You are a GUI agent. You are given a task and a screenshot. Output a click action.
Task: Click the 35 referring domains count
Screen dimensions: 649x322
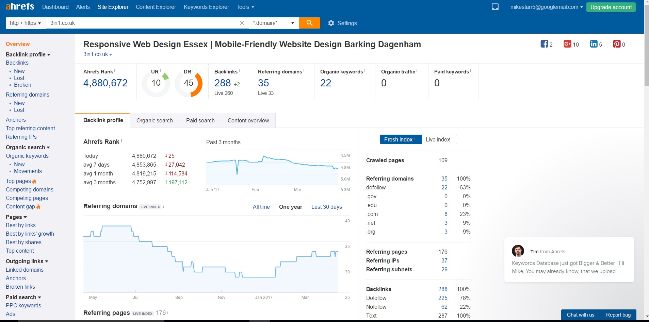coord(263,83)
